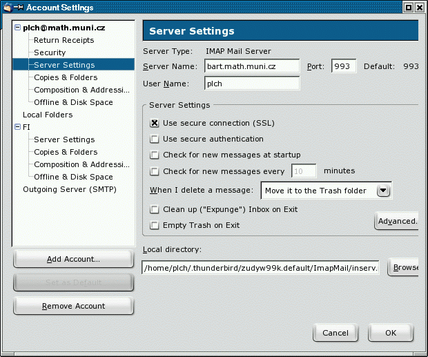428x357 pixels.
Task: Click the Server Name input field
Action: 252,66
